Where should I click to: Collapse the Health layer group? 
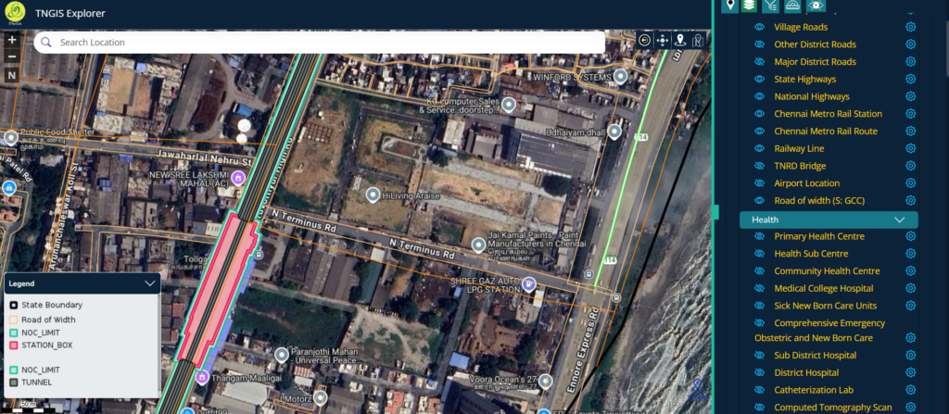pyautogui.click(x=899, y=220)
